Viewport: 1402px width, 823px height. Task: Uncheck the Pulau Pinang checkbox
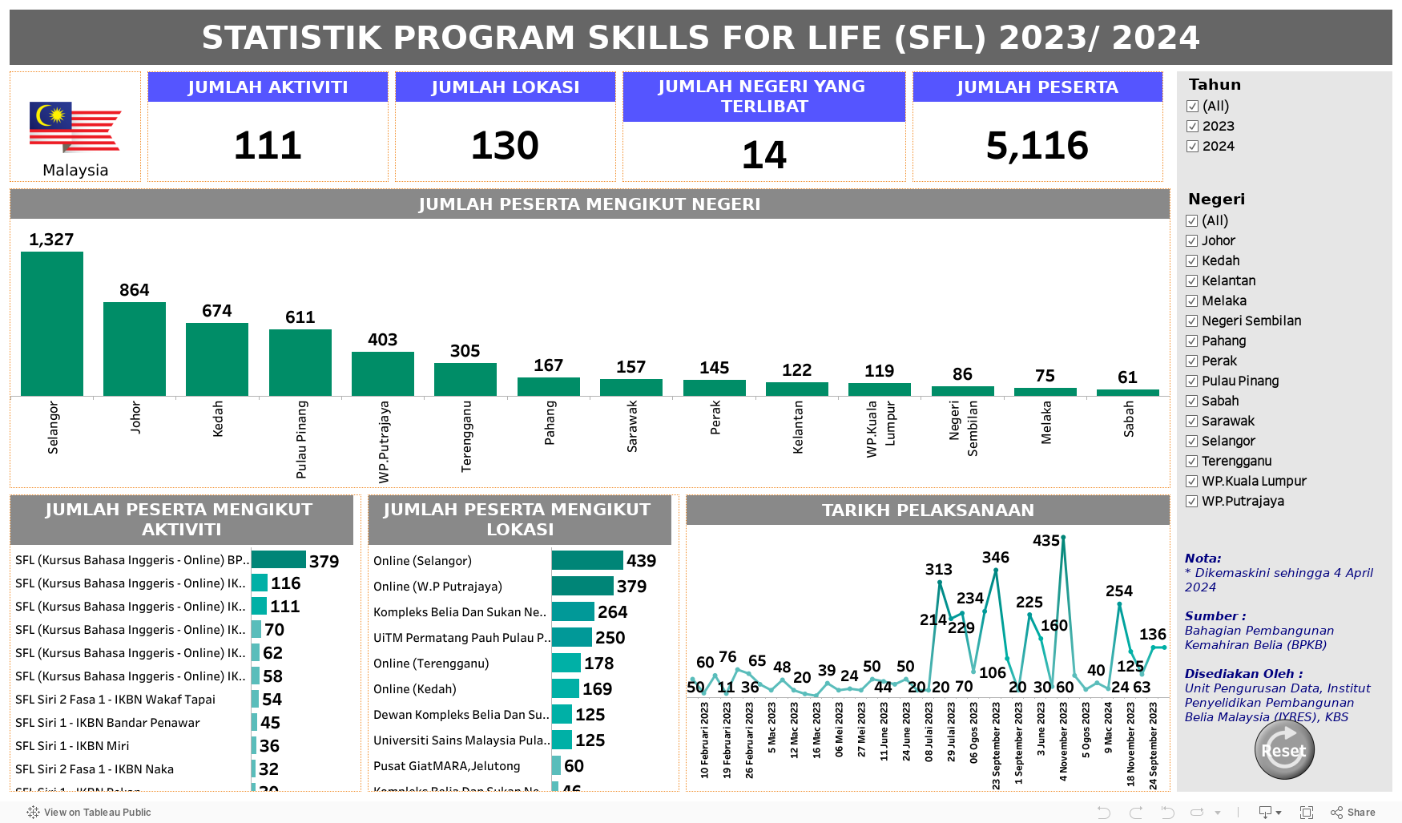(1192, 381)
